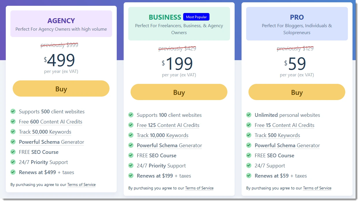Screen dimensions: 360x203
Task: Click Track 10,000 Keywords tooltip text
Action: (163, 135)
